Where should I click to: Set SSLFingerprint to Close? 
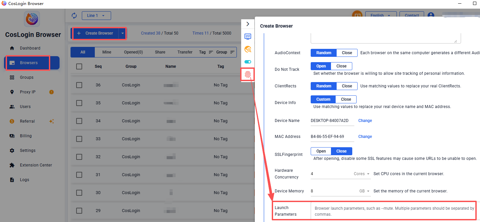click(x=342, y=151)
